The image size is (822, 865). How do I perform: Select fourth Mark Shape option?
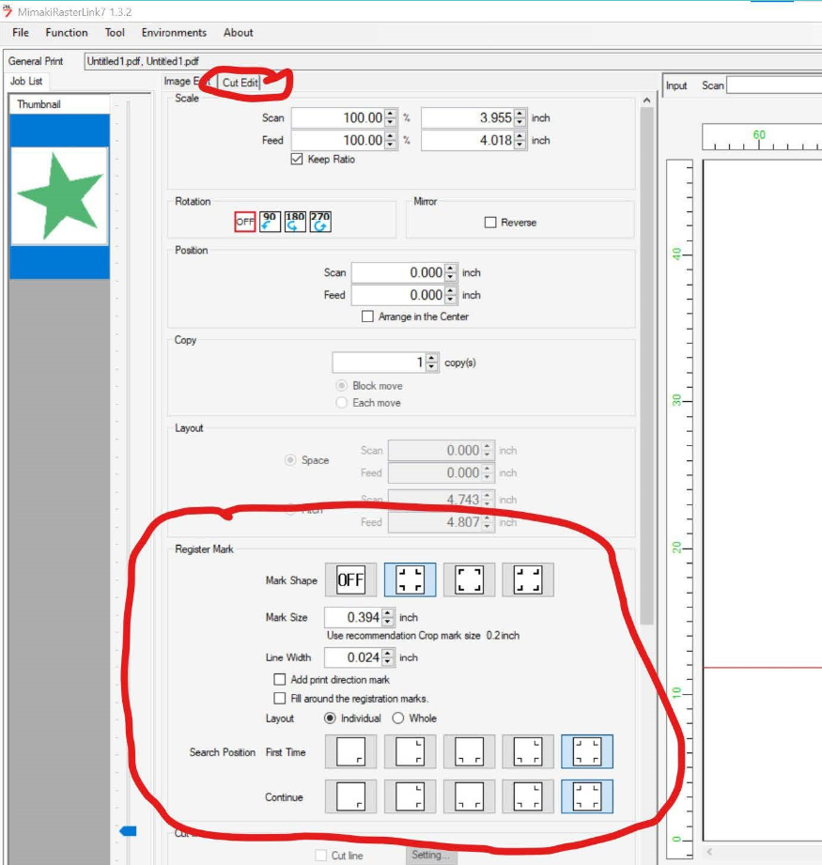528,579
